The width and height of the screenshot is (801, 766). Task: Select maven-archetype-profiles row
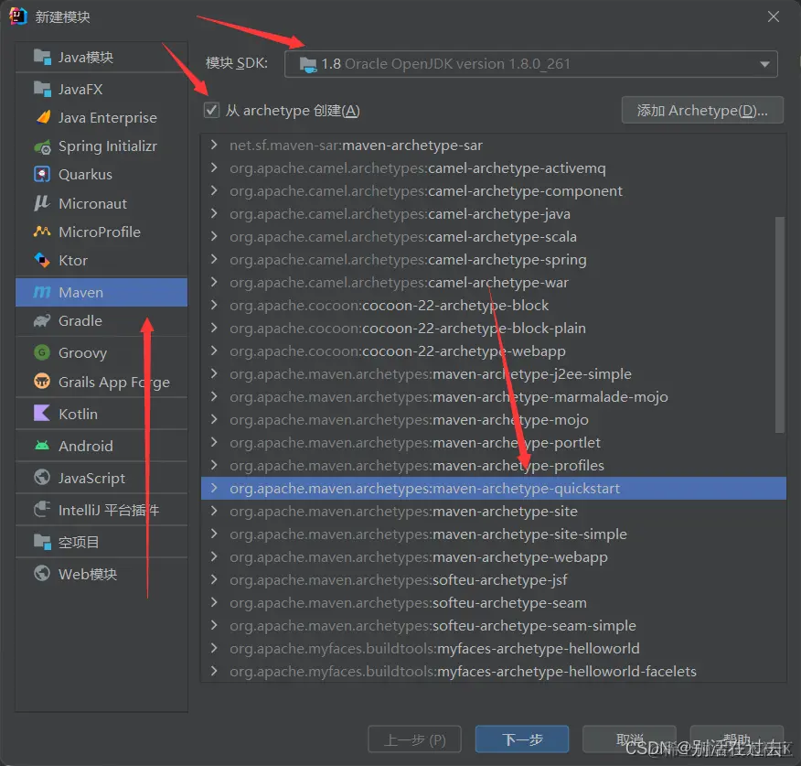(x=494, y=465)
